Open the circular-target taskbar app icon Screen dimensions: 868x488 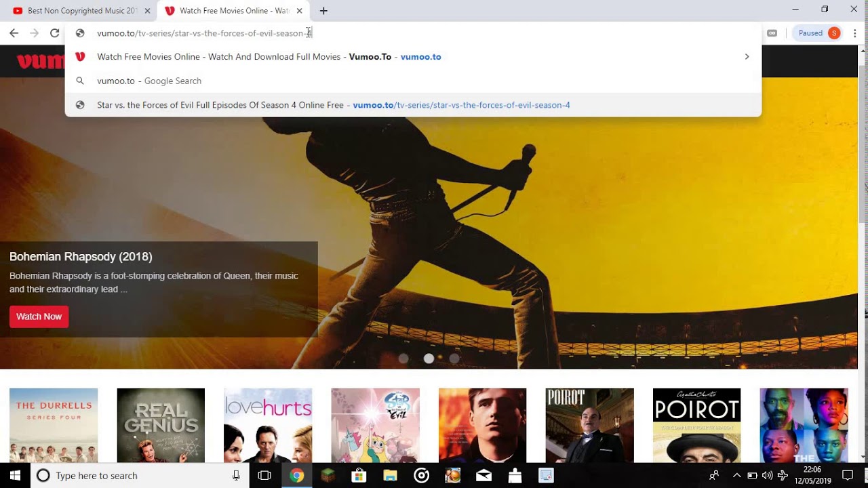421,476
